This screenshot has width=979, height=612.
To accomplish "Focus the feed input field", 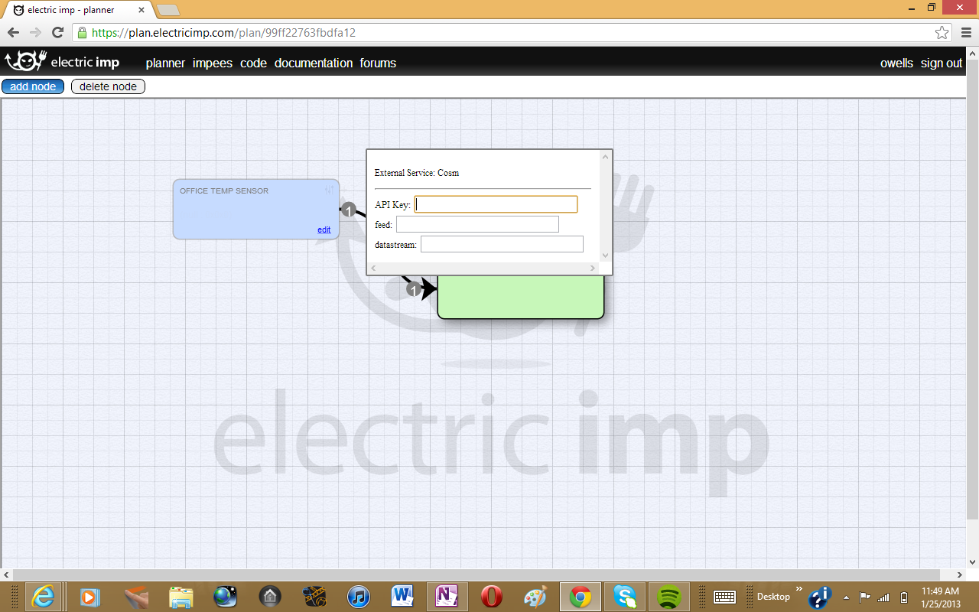I will (477, 224).
